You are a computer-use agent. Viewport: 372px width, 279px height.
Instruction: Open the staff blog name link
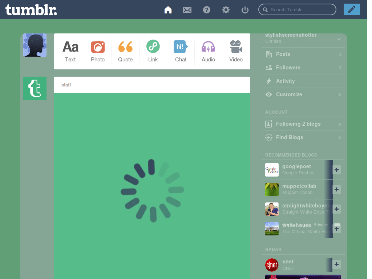[66, 85]
